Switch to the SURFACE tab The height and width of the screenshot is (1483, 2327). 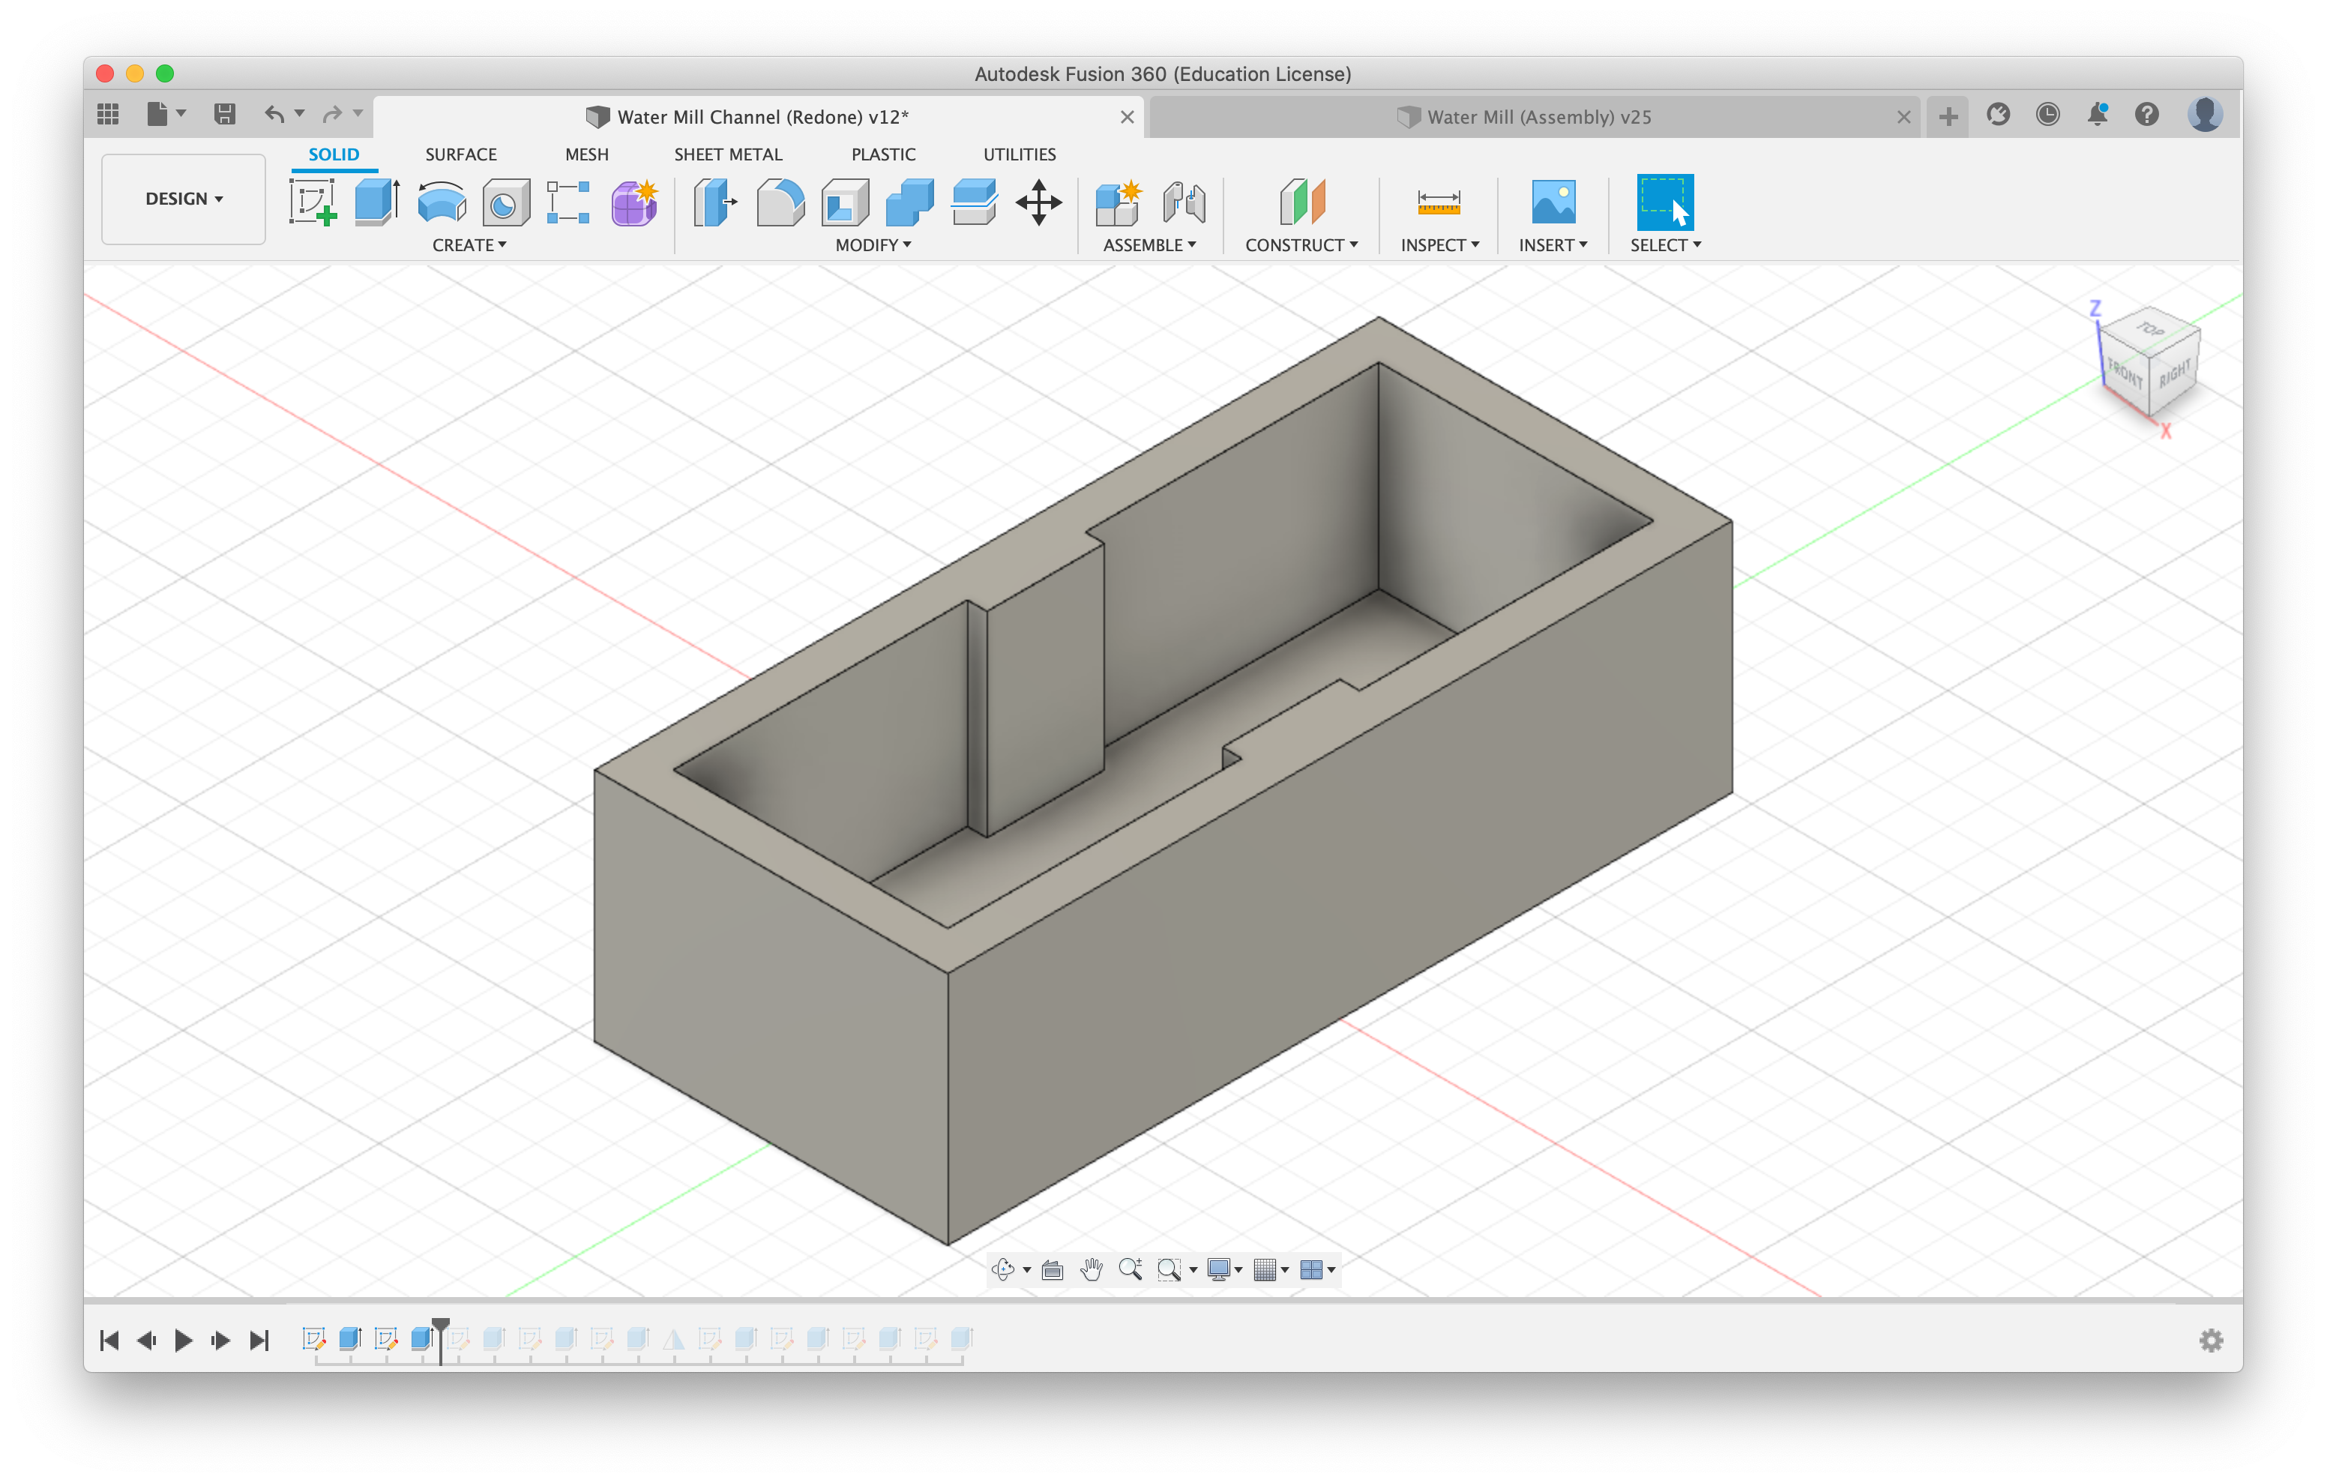click(x=460, y=154)
